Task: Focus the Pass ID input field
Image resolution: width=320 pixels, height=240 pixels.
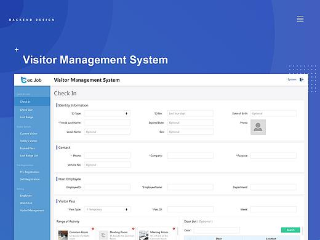Action: [x=190, y=209]
